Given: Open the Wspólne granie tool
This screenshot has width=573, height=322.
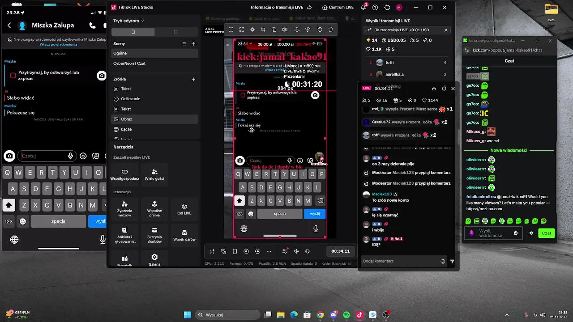Looking at the screenshot, I should [154, 209].
